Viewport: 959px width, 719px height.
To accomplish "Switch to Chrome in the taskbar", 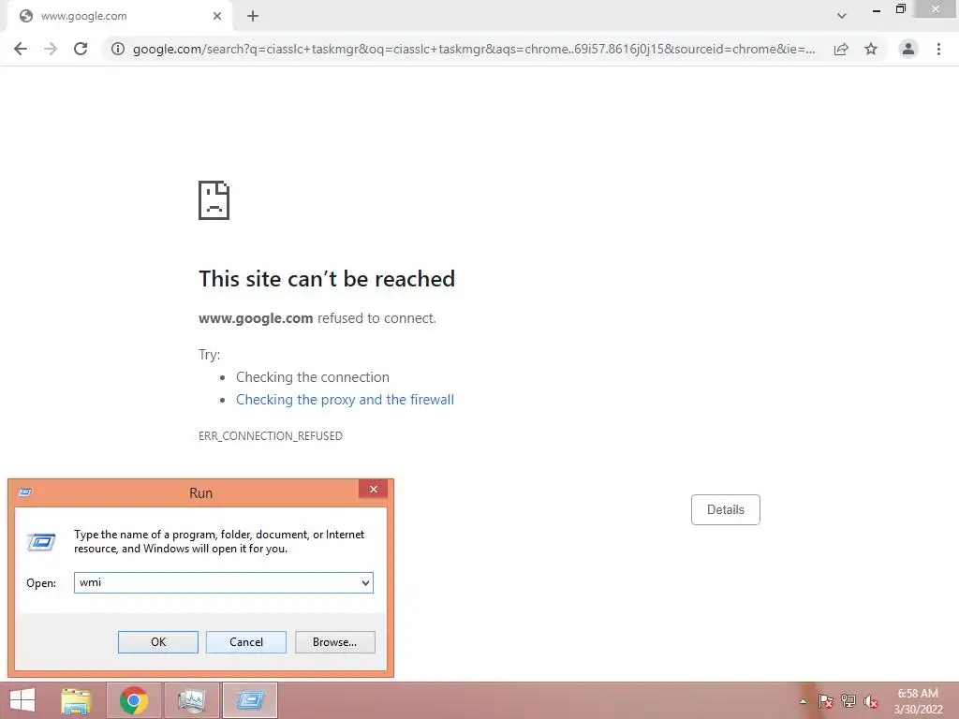I will (134, 700).
